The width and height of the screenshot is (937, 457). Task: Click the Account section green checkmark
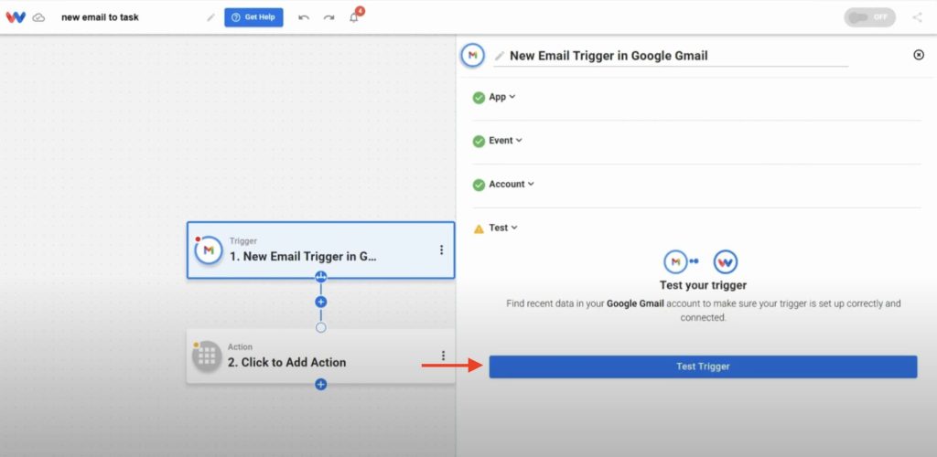[x=479, y=185]
